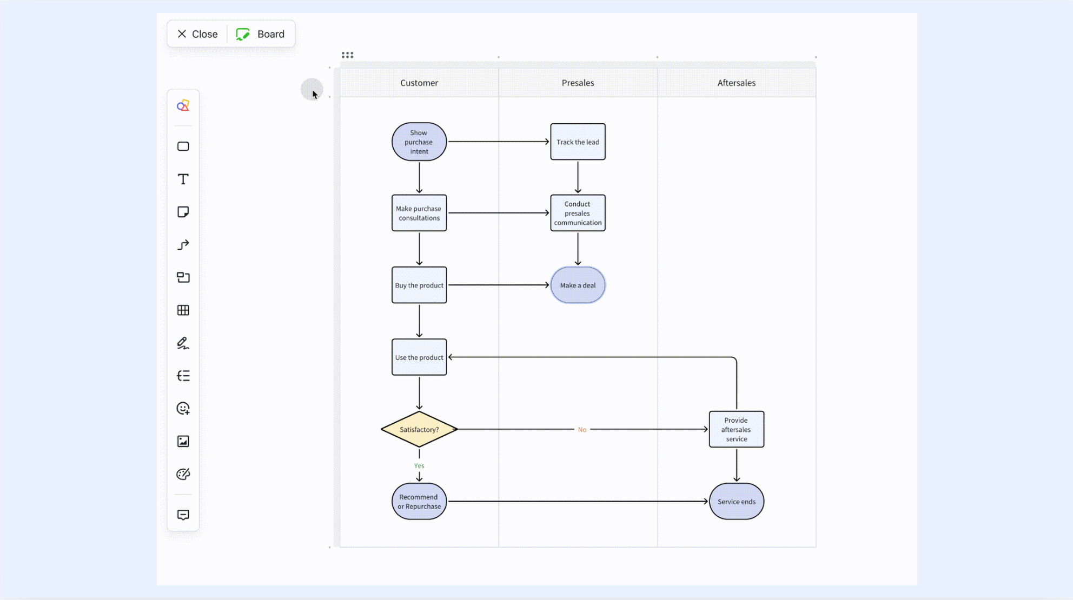Open the shapes library icon
Image resolution: width=1073 pixels, height=600 pixels.
click(x=183, y=105)
